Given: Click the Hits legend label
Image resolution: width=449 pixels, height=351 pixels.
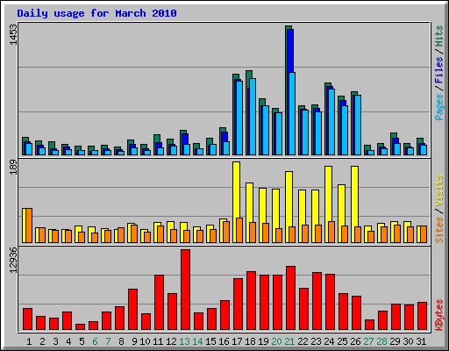Looking at the screenshot, I should (x=439, y=36).
